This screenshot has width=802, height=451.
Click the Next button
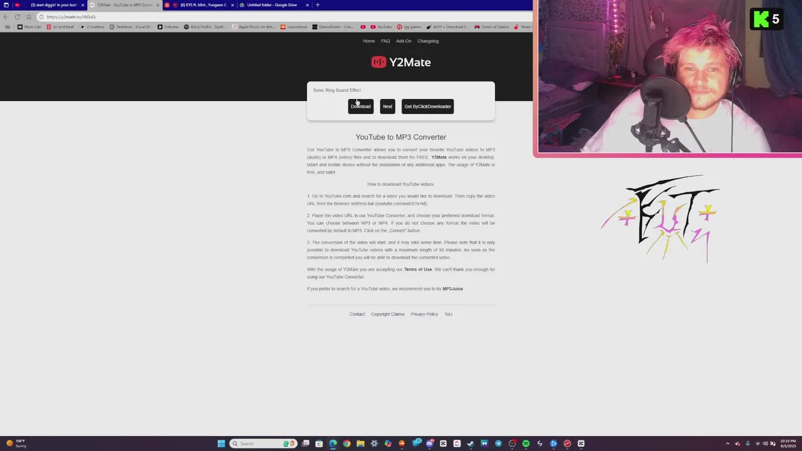(x=388, y=106)
